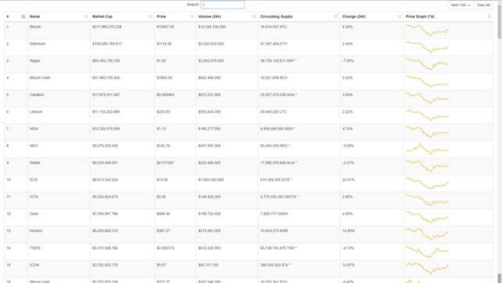
Task: Open the Monero 7d price graph
Action: coord(427,234)
